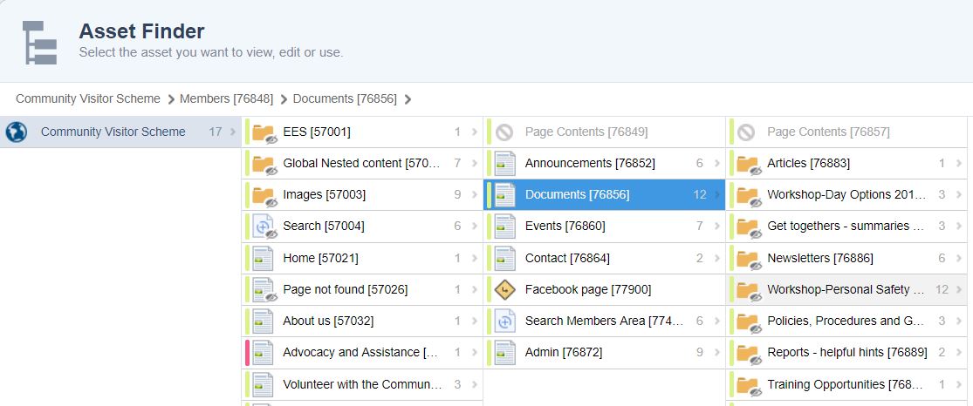
Task: Click the Announcements page icon
Action: [505, 164]
